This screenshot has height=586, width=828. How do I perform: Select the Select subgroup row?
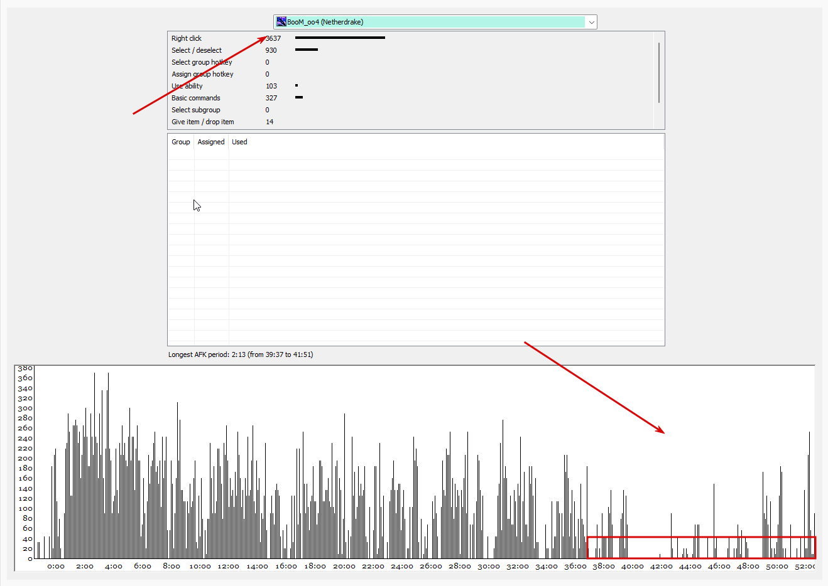click(x=411, y=110)
